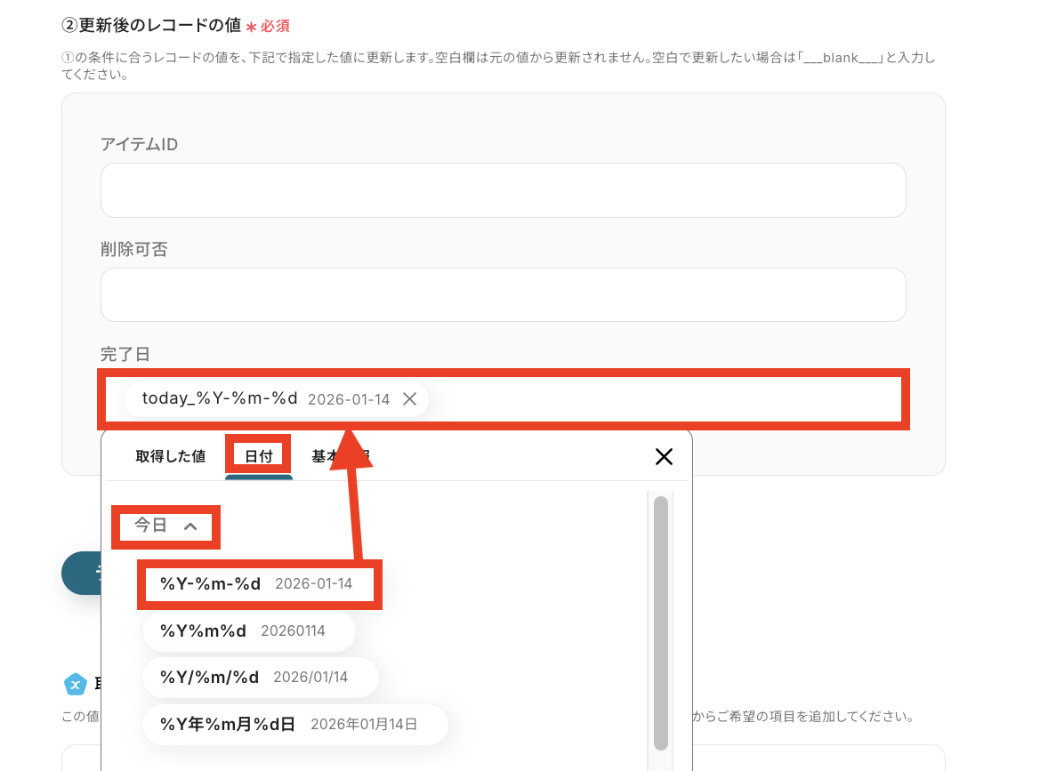This screenshot has height=771, width=1048.
Task: Click the ②更新後のレコードの値 heading
Action: click(151, 26)
